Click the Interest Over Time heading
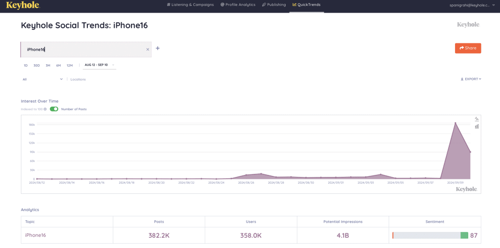Viewport: 500px width, 248px height. point(40,101)
